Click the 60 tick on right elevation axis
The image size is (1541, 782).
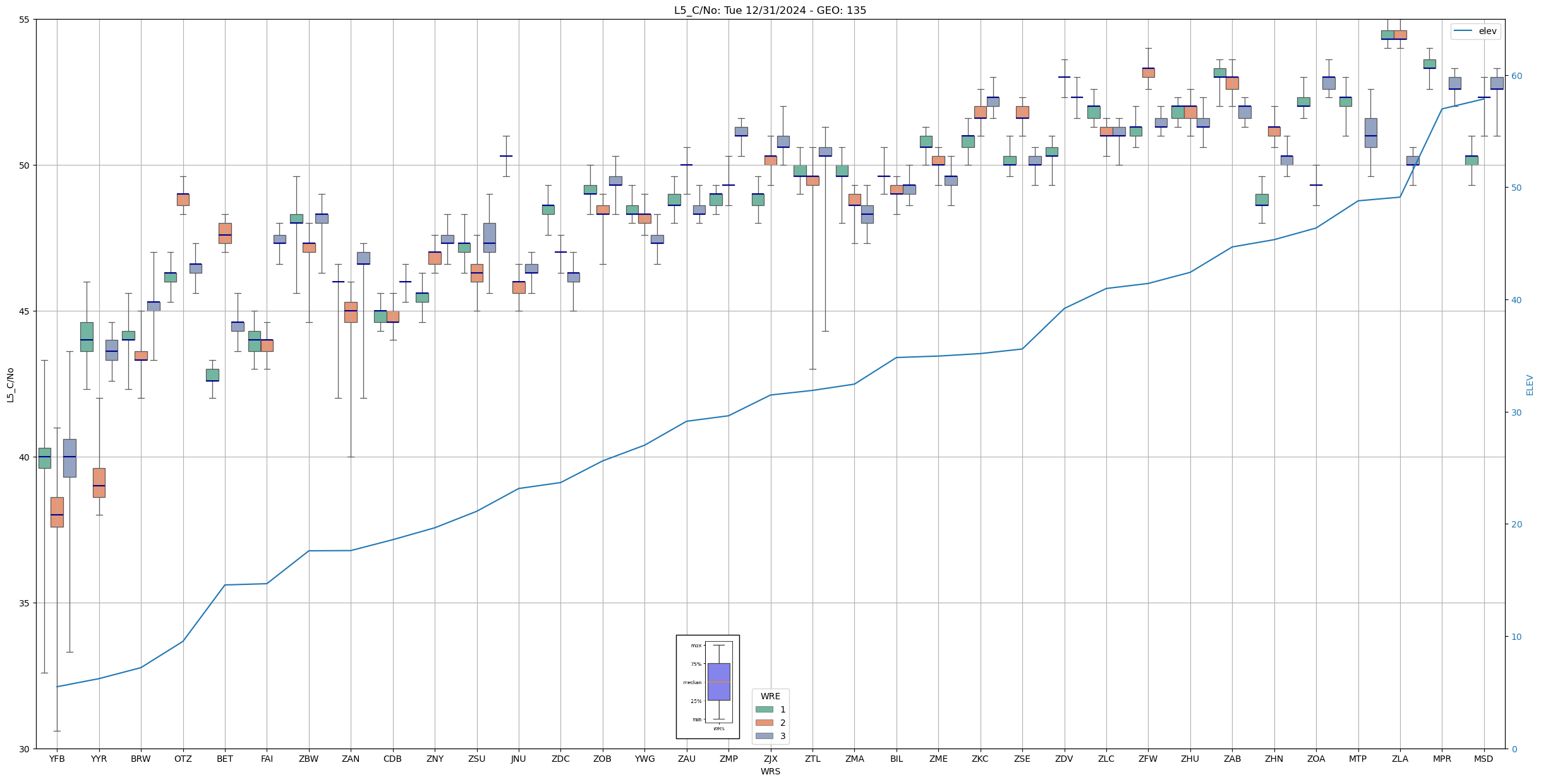(x=1516, y=76)
